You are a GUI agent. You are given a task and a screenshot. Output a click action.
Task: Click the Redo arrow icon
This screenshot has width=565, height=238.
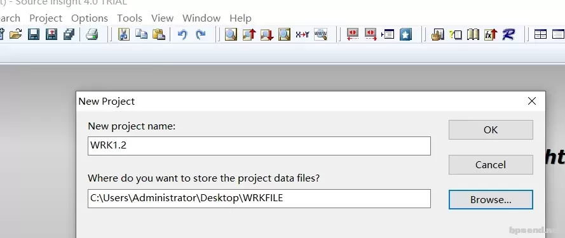coord(200,34)
